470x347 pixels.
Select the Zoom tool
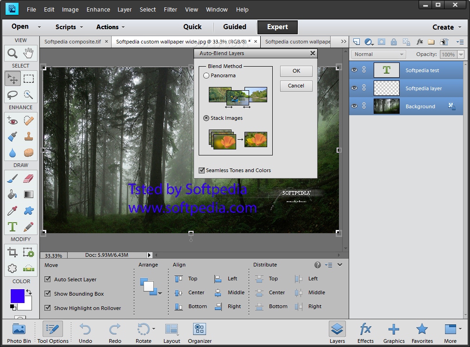pyautogui.click(x=13, y=53)
